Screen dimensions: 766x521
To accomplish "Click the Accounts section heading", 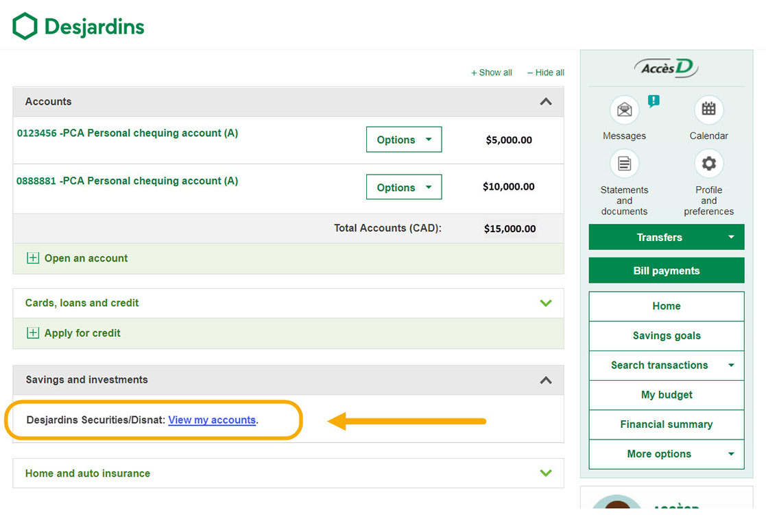I will (x=49, y=101).
